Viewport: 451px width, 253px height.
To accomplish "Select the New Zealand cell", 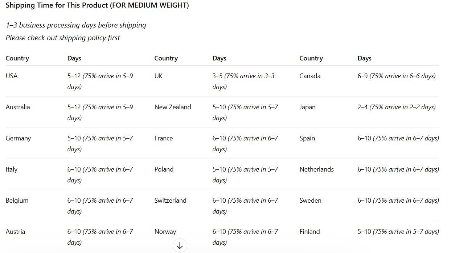I will 172,107.
